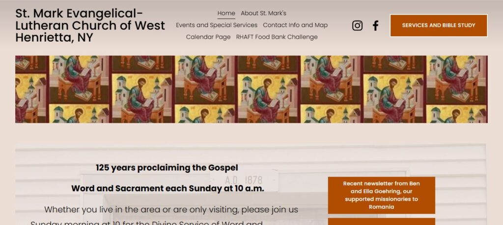Select Events and Special Services menu item
Image resolution: width=503 pixels, height=225 pixels.
tap(217, 25)
